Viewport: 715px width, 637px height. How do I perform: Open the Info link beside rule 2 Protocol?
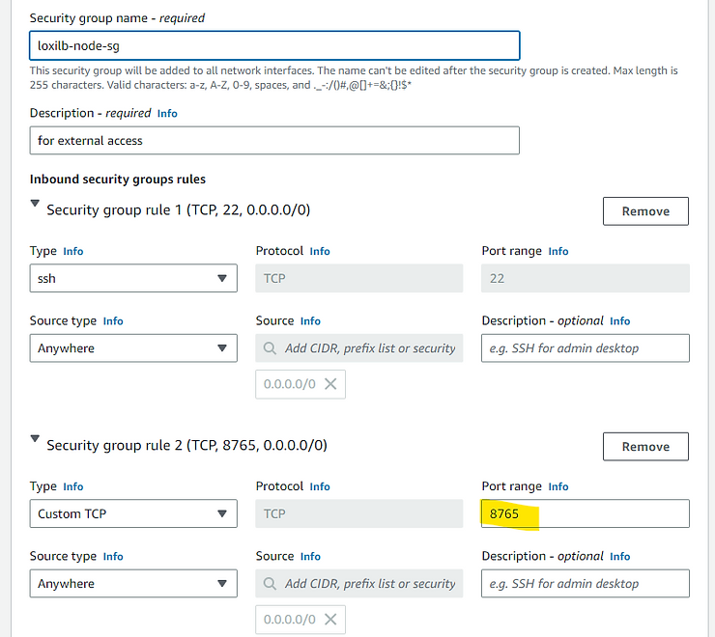pos(320,486)
